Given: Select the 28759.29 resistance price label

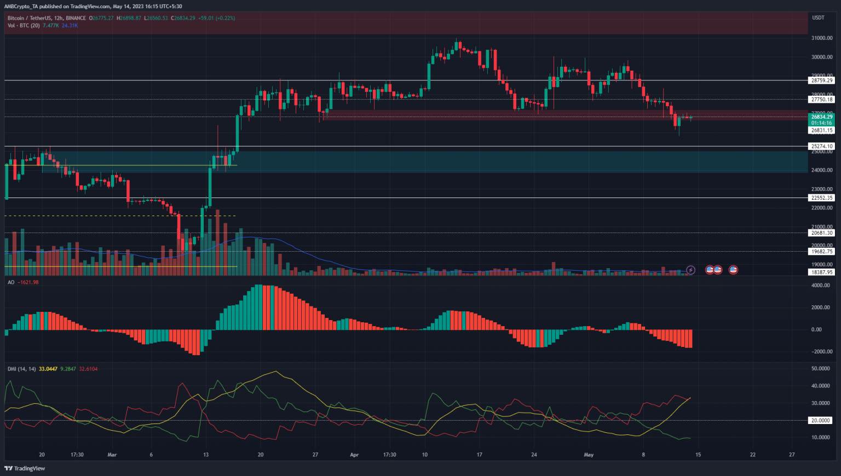Looking at the screenshot, I should [x=821, y=80].
